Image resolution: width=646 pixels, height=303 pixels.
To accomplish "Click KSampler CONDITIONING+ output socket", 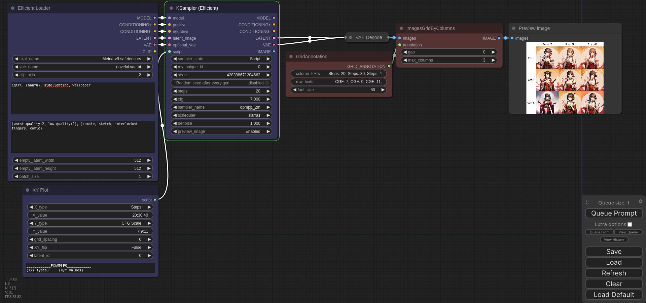I will [x=274, y=25].
